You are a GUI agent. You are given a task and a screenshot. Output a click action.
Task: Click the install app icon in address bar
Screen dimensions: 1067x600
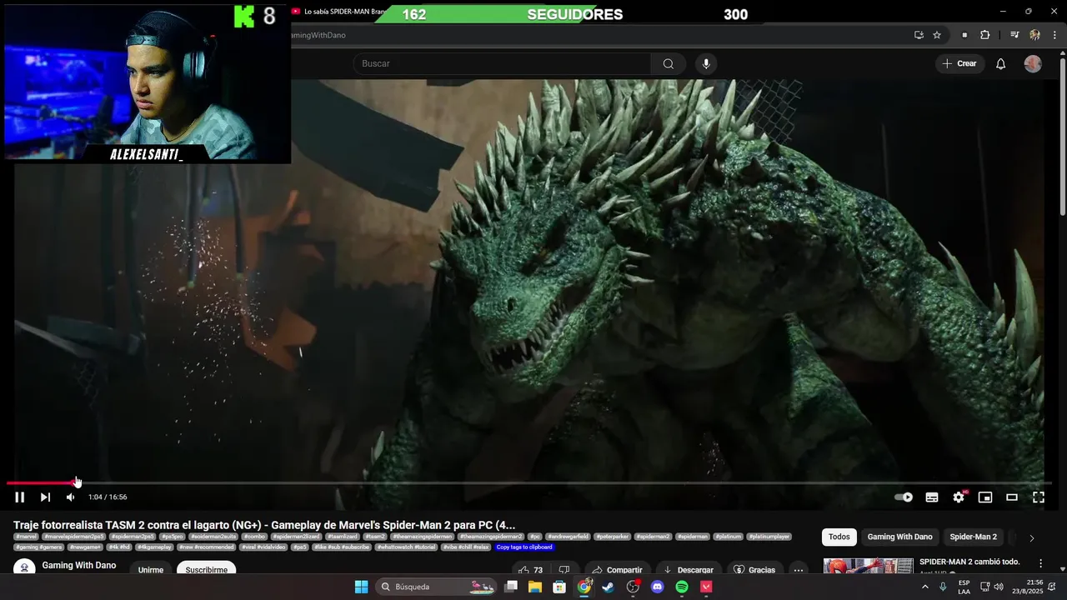[919, 35]
